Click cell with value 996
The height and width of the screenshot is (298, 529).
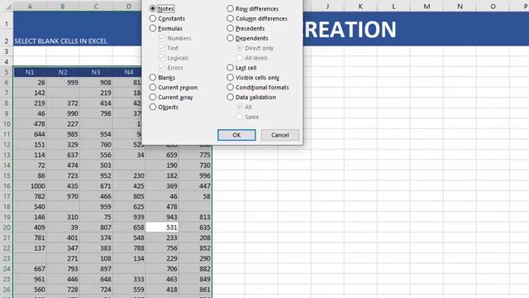click(195, 175)
